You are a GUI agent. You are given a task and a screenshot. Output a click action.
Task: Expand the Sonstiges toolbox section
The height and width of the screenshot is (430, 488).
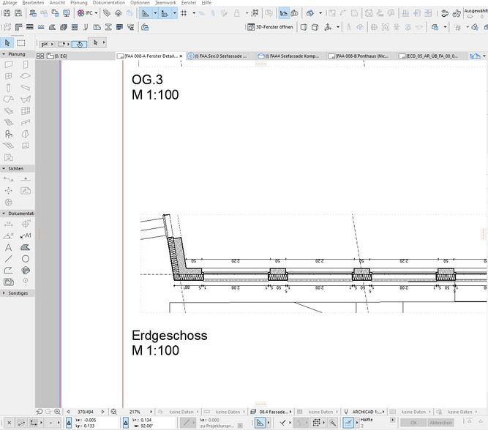pos(4,293)
